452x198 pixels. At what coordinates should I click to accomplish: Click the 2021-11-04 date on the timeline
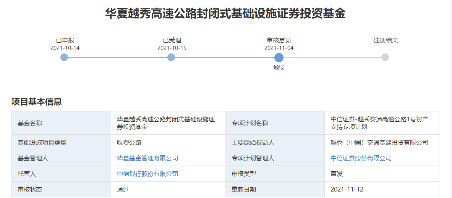279,48
